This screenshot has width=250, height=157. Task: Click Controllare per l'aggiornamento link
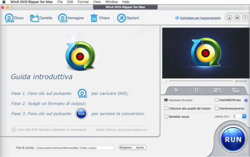tap(200, 18)
